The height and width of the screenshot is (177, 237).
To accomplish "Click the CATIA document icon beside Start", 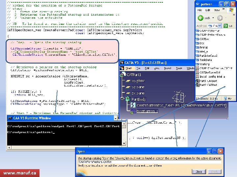I will (x=122, y=68).
